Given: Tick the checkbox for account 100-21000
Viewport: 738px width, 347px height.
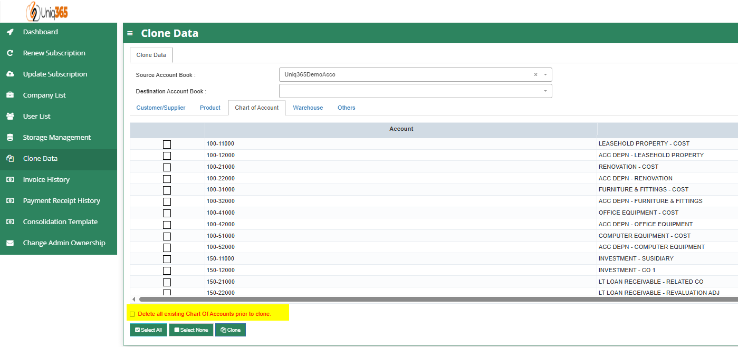Looking at the screenshot, I should 167,167.
